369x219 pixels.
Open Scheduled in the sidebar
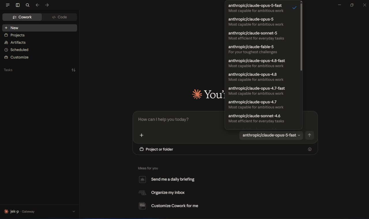pos(40,50)
